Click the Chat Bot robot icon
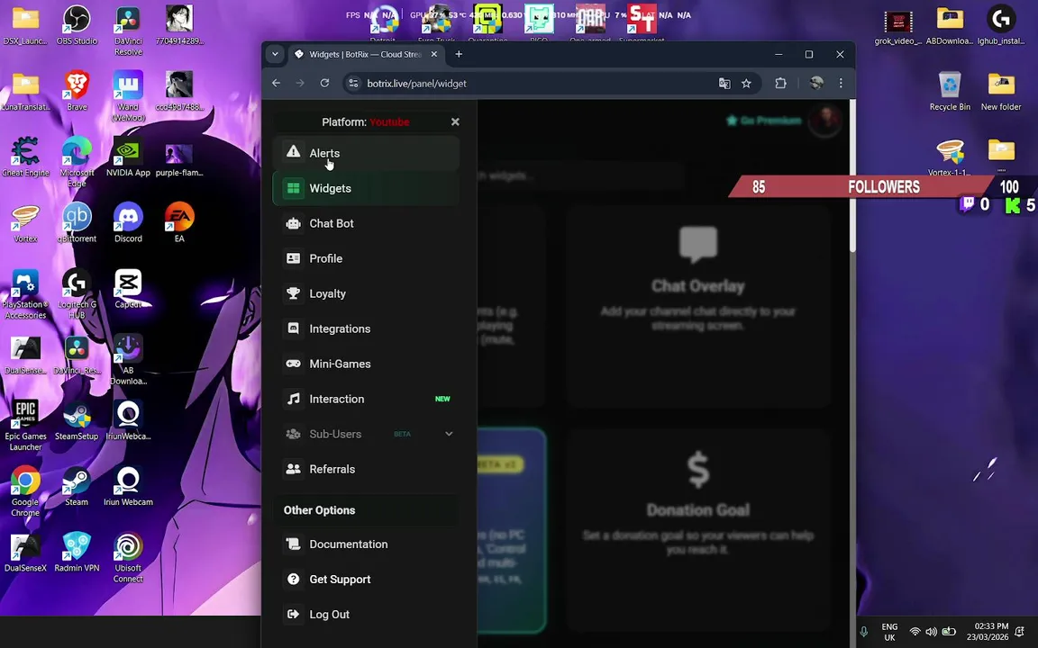 point(293,223)
